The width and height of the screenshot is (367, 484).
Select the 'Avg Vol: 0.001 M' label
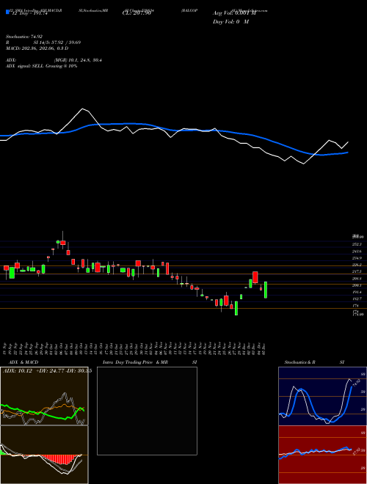(x=234, y=13)
